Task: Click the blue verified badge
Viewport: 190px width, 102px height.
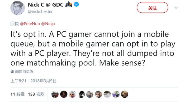Action: (77, 4)
